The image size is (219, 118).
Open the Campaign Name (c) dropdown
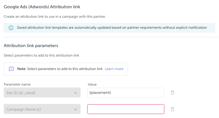[42, 109]
